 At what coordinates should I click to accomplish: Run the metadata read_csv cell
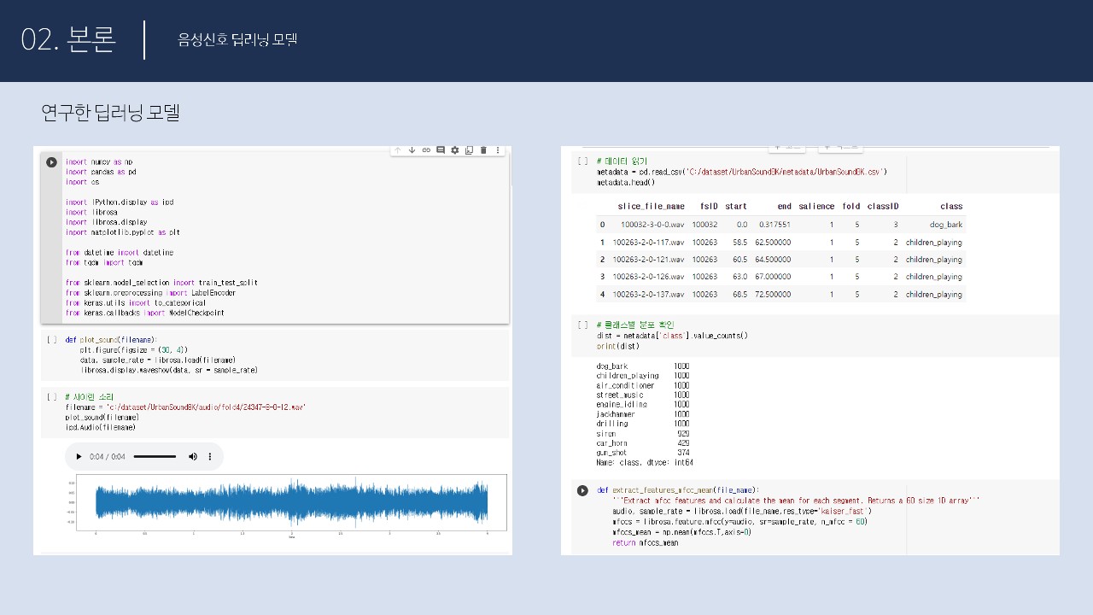(582, 161)
